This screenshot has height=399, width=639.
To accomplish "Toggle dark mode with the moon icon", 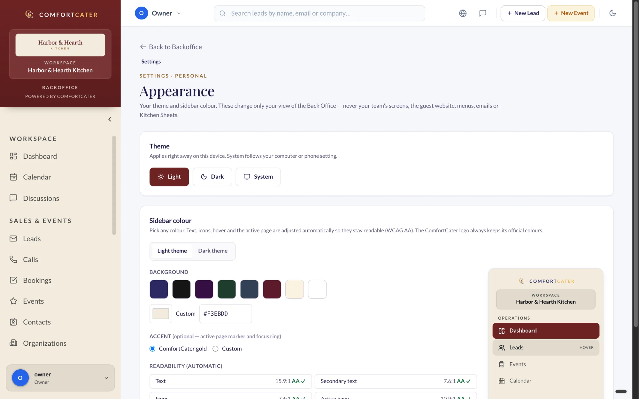I will [x=612, y=13].
